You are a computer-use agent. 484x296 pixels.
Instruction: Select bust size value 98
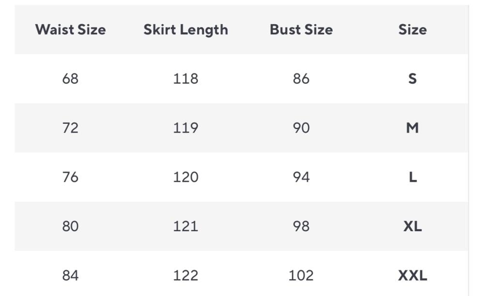[301, 226]
